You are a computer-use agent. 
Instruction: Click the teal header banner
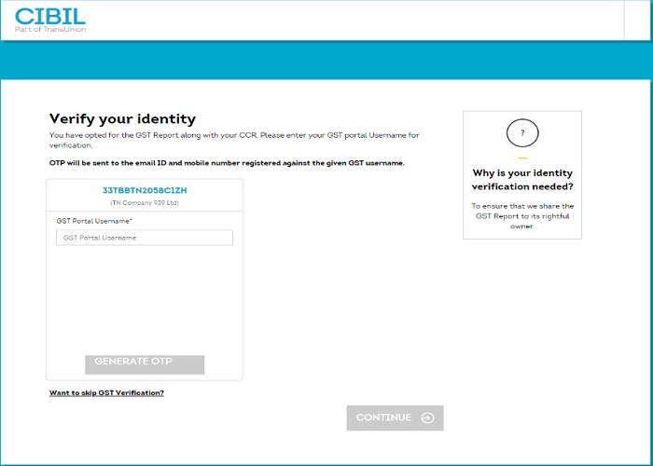[326, 61]
